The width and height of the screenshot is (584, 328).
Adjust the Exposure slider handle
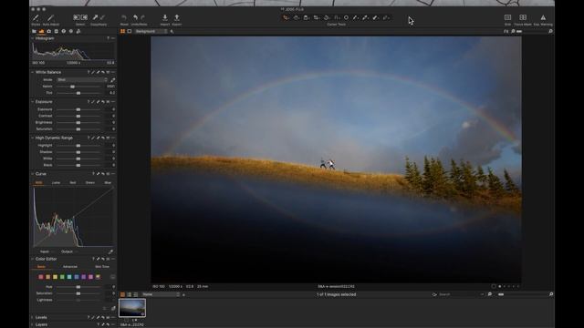(78, 109)
